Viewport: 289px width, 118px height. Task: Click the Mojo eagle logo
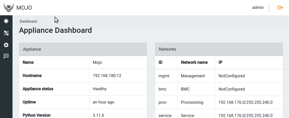pyautogui.click(x=9, y=8)
